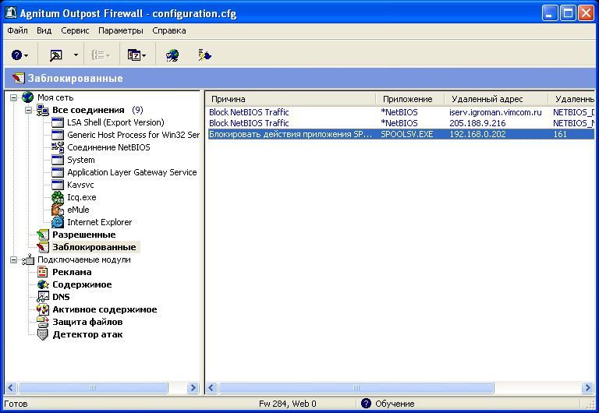Sort by the Причина column header
599x413 pixels.
291,99
